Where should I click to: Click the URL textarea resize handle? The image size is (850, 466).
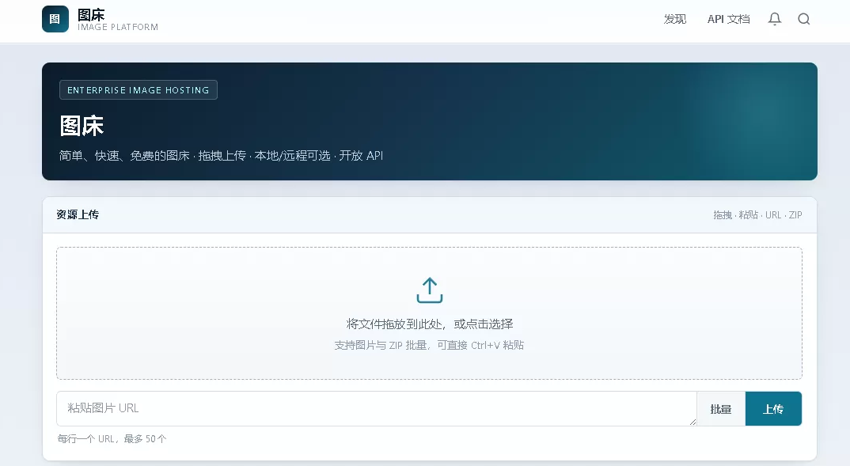pos(693,422)
